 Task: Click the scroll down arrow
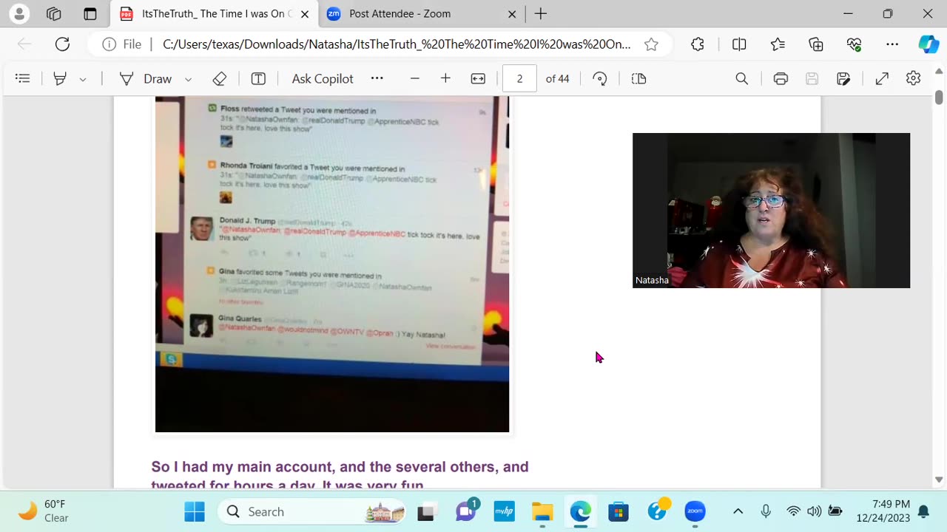[x=939, y=480]
